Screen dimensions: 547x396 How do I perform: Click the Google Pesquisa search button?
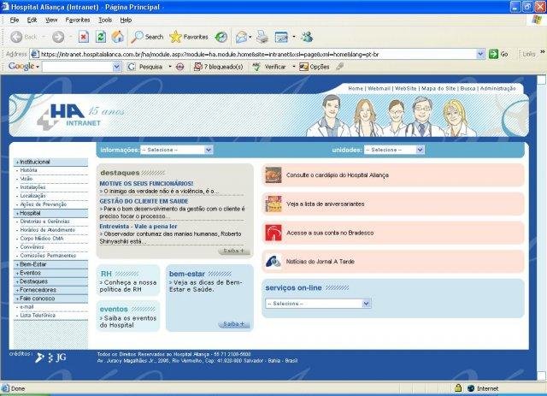point(144,67)
